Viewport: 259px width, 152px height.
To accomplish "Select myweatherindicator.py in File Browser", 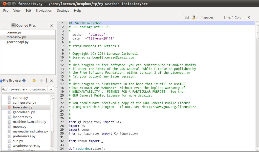I will (26, 131).
